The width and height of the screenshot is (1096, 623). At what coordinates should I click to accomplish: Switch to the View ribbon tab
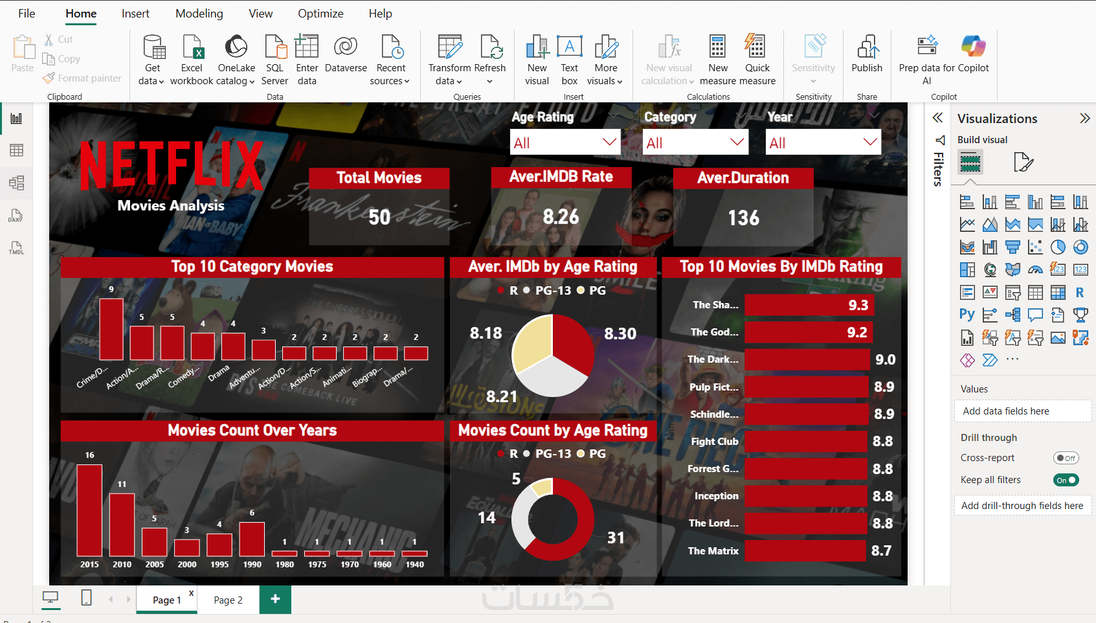point(261,14)
